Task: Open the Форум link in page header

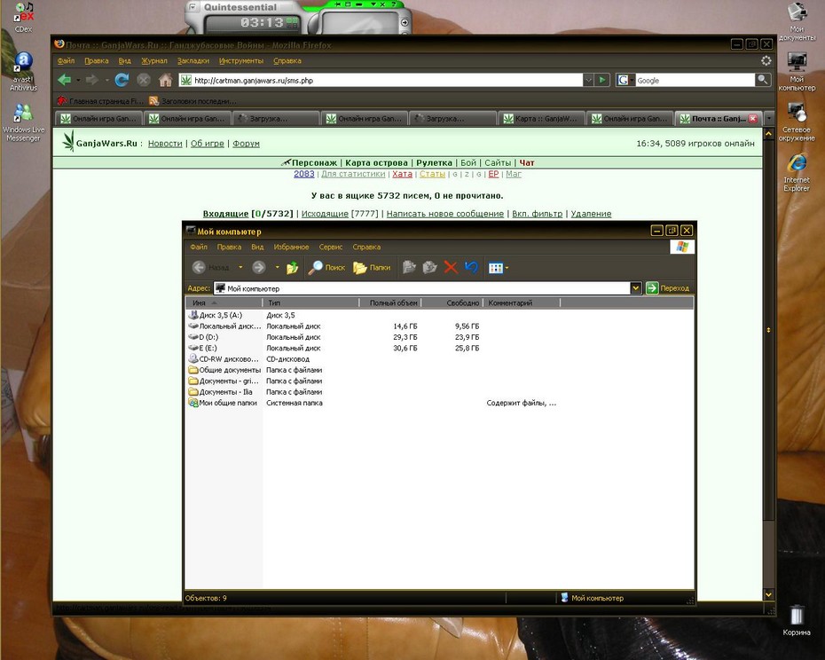Action: tap(246, 143)
